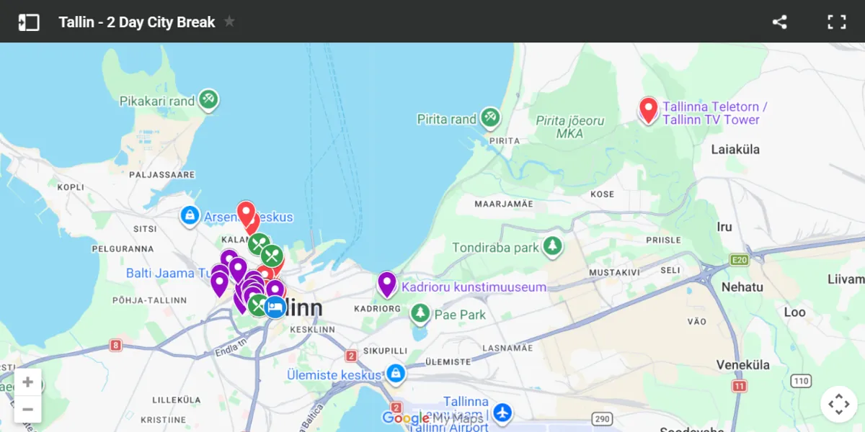Click the Pae Park label
The image size is (865, 432).
pos(460,315)
